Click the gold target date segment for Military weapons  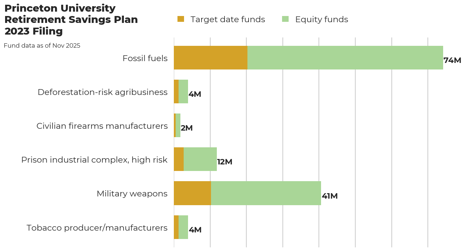192,193
